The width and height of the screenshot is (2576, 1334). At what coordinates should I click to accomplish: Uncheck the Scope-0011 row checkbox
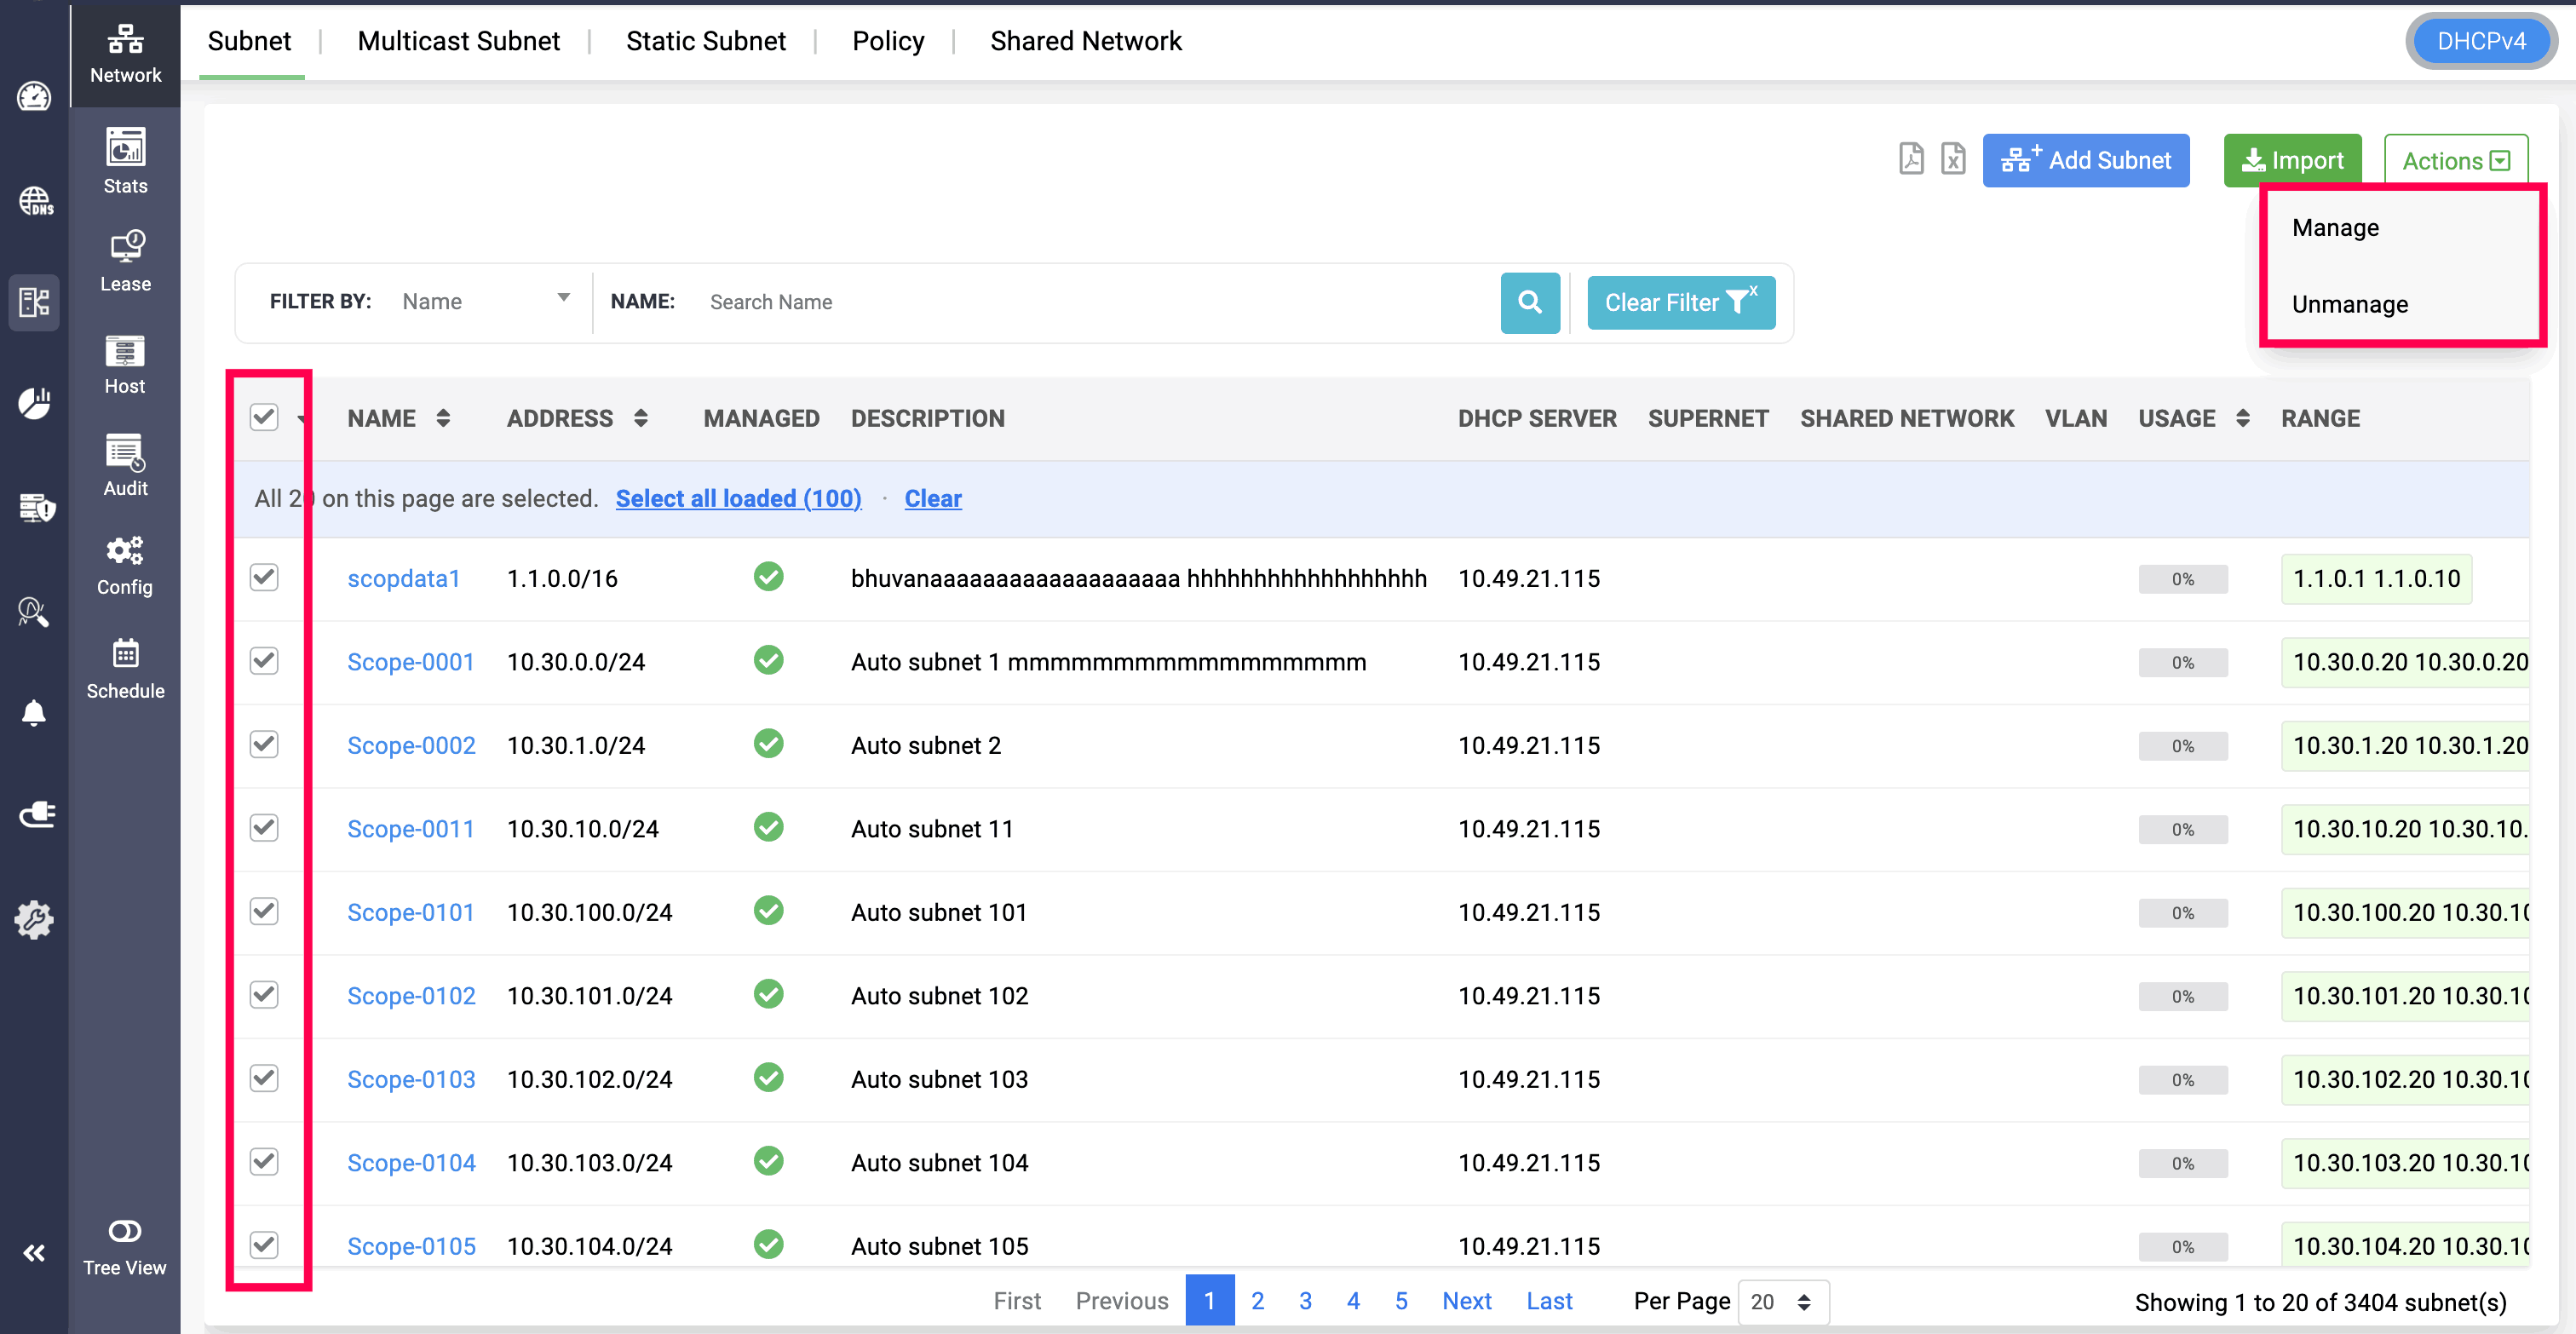(x=264, y=827)
